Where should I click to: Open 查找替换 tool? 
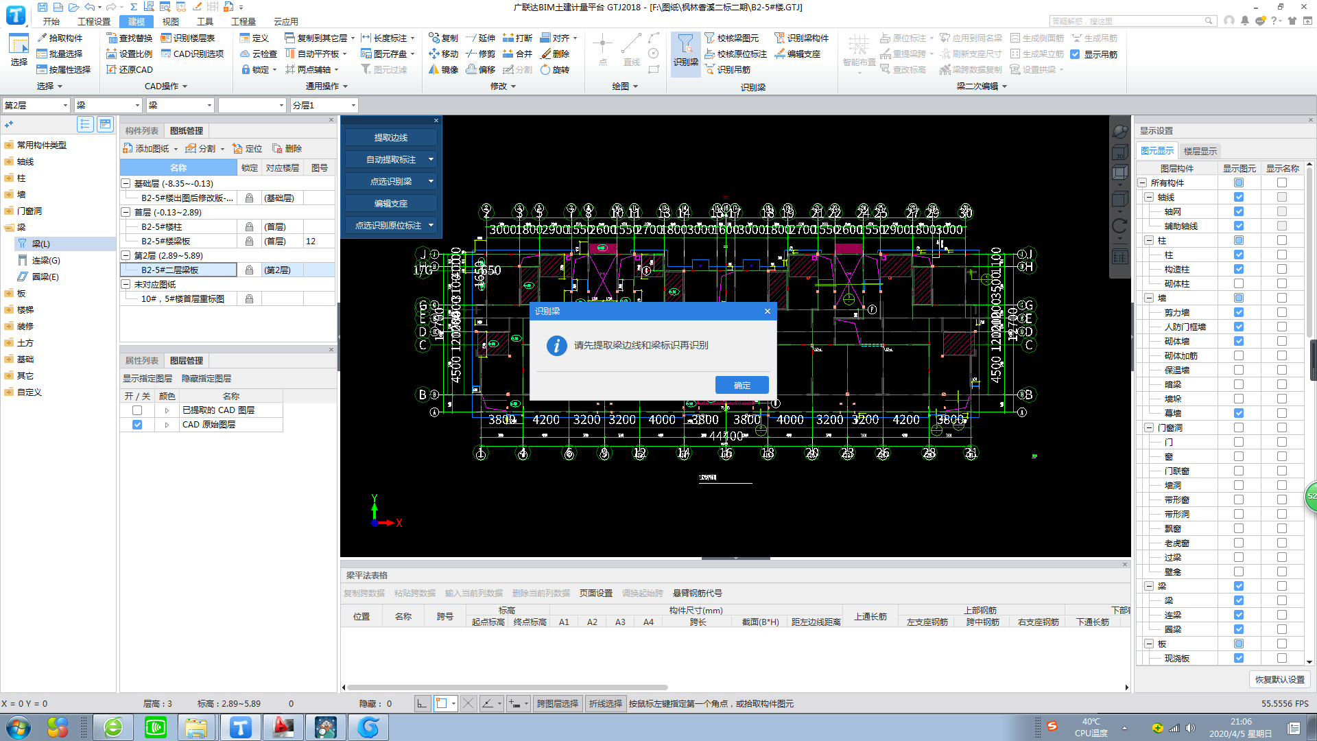pos(130,38)
